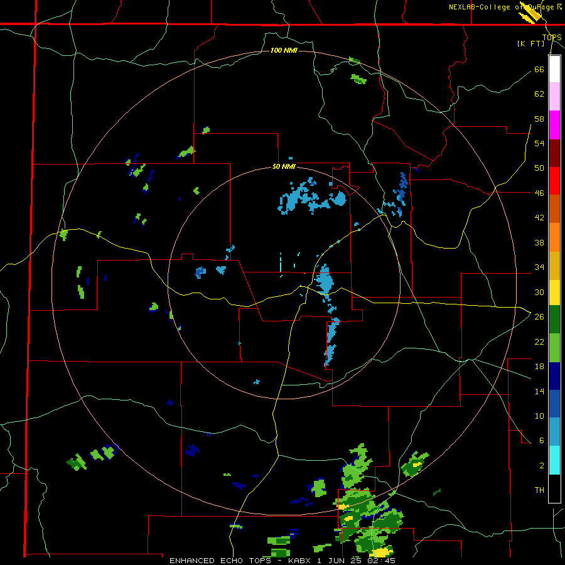
Task: Click the 30 scale label
Action: (x=539, y=292)
